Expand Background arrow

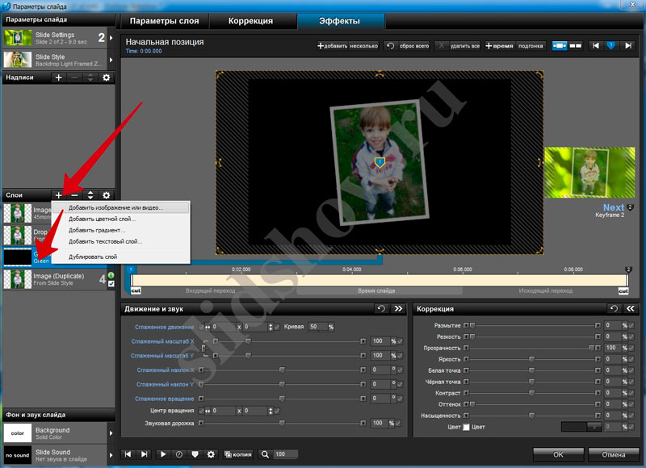pos(111,433)
